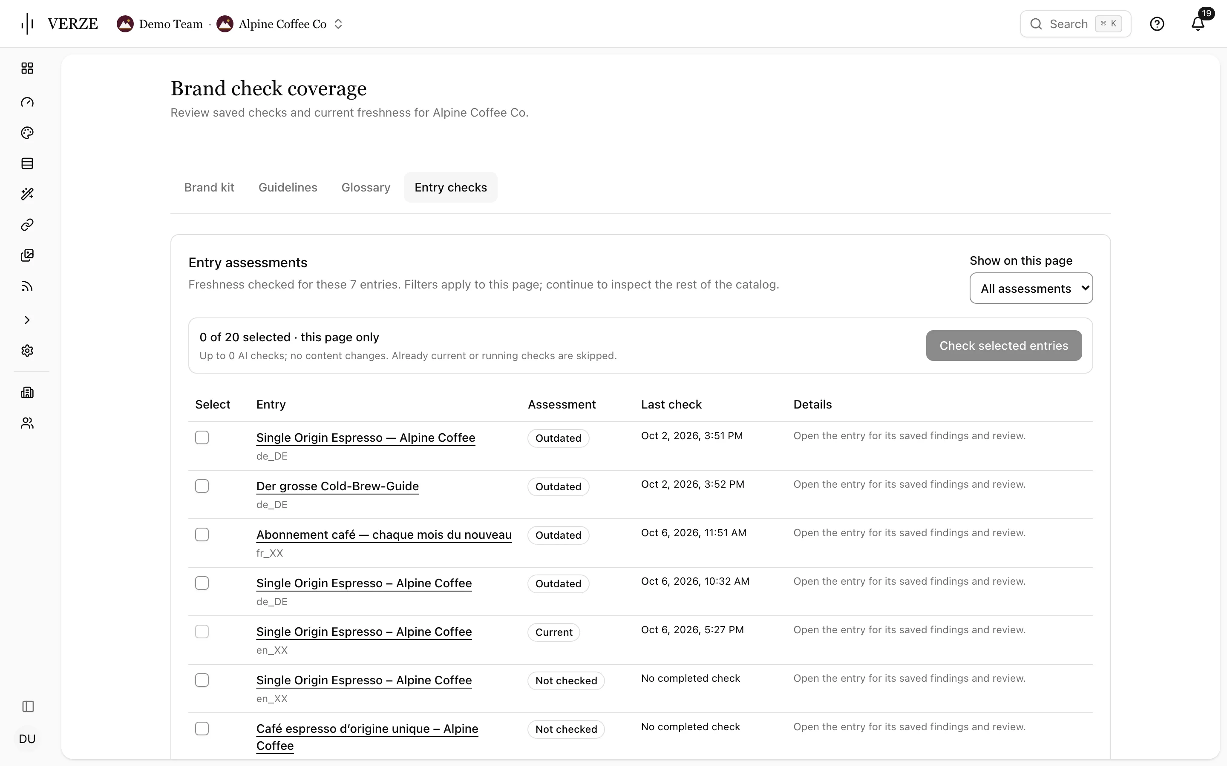Open notifications bell with 19 badge

point(1198,24)
